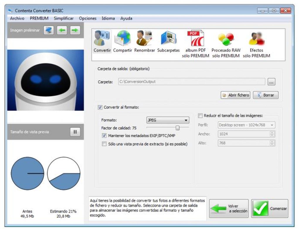Browse for output folder with ellipsis button
Viewport: 299px width, 229px height.
click(x=271, y=82)
